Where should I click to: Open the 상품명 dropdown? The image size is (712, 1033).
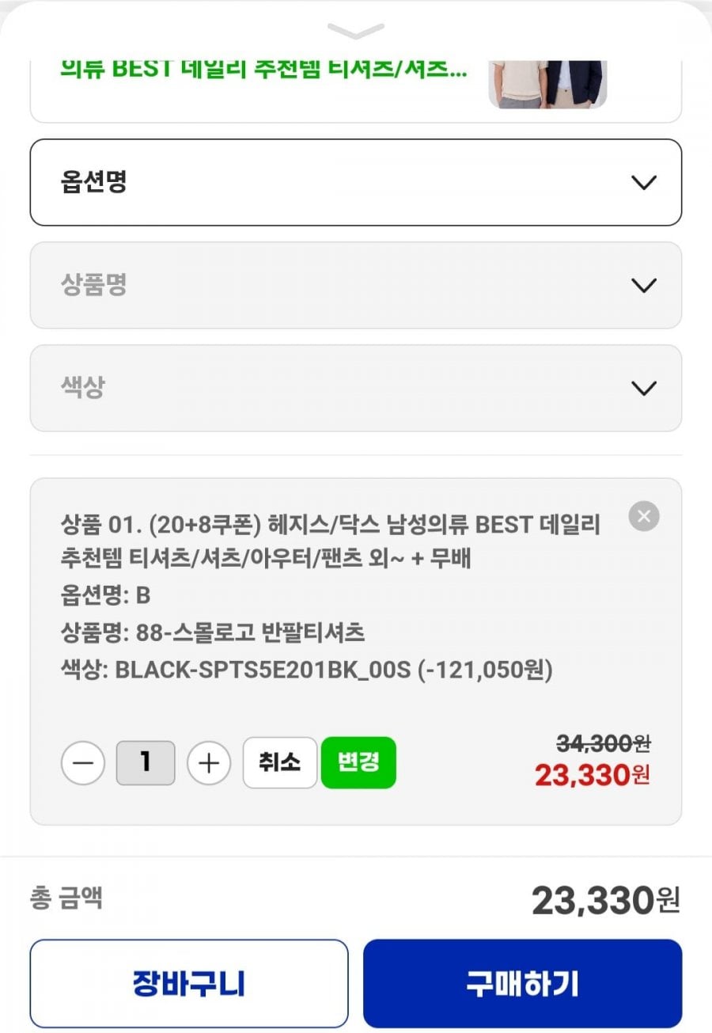[355, 285]
